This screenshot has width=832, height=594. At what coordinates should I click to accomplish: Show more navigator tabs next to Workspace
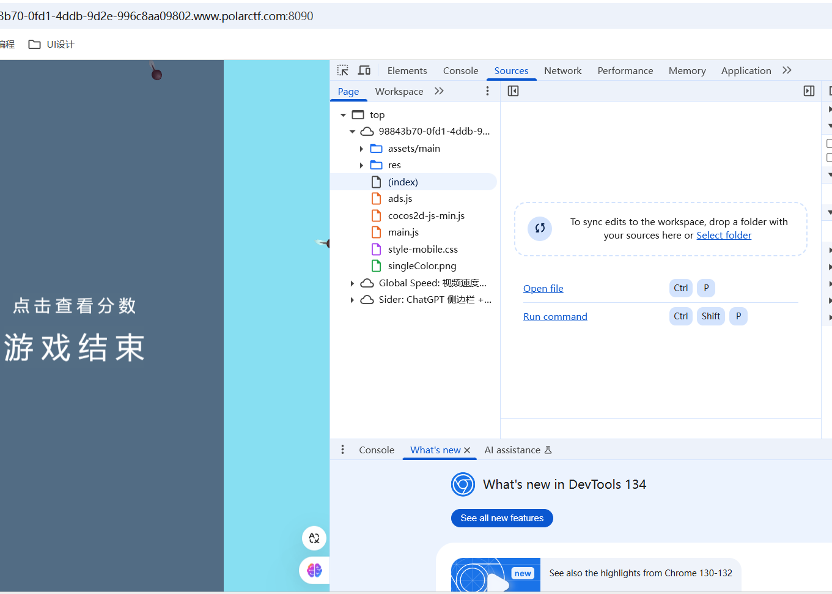(x=439, y=91)
